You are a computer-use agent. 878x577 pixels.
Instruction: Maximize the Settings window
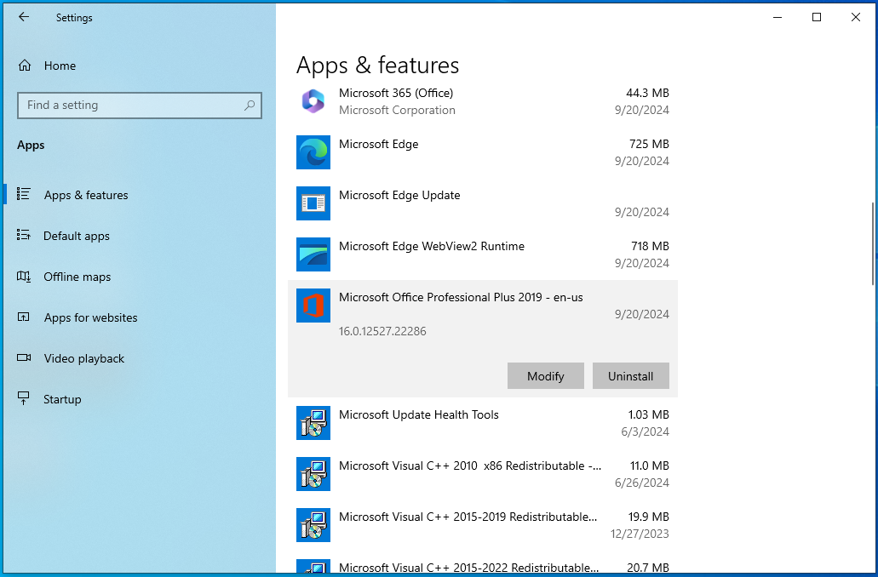(817, 17)
